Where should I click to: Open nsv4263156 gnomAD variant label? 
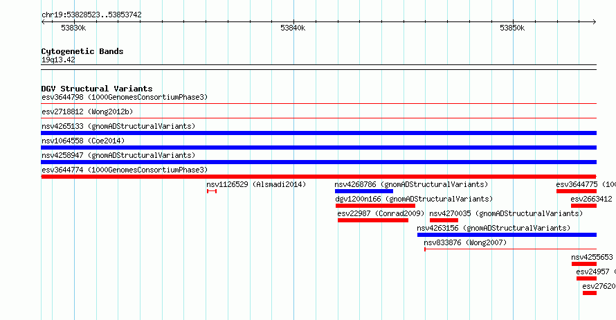click(493, 228)
